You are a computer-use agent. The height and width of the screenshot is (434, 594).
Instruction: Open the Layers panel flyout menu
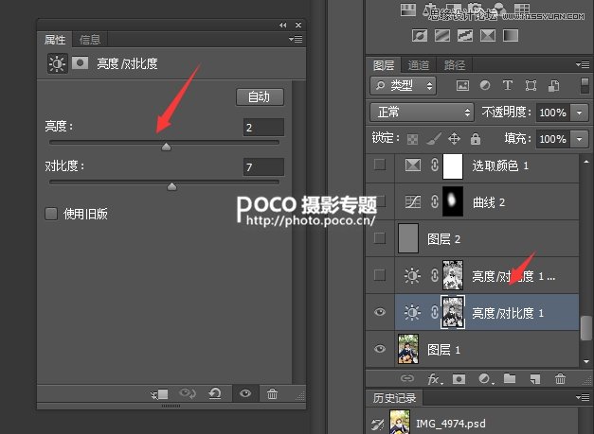pyautogui.click(x=583, y=64)
